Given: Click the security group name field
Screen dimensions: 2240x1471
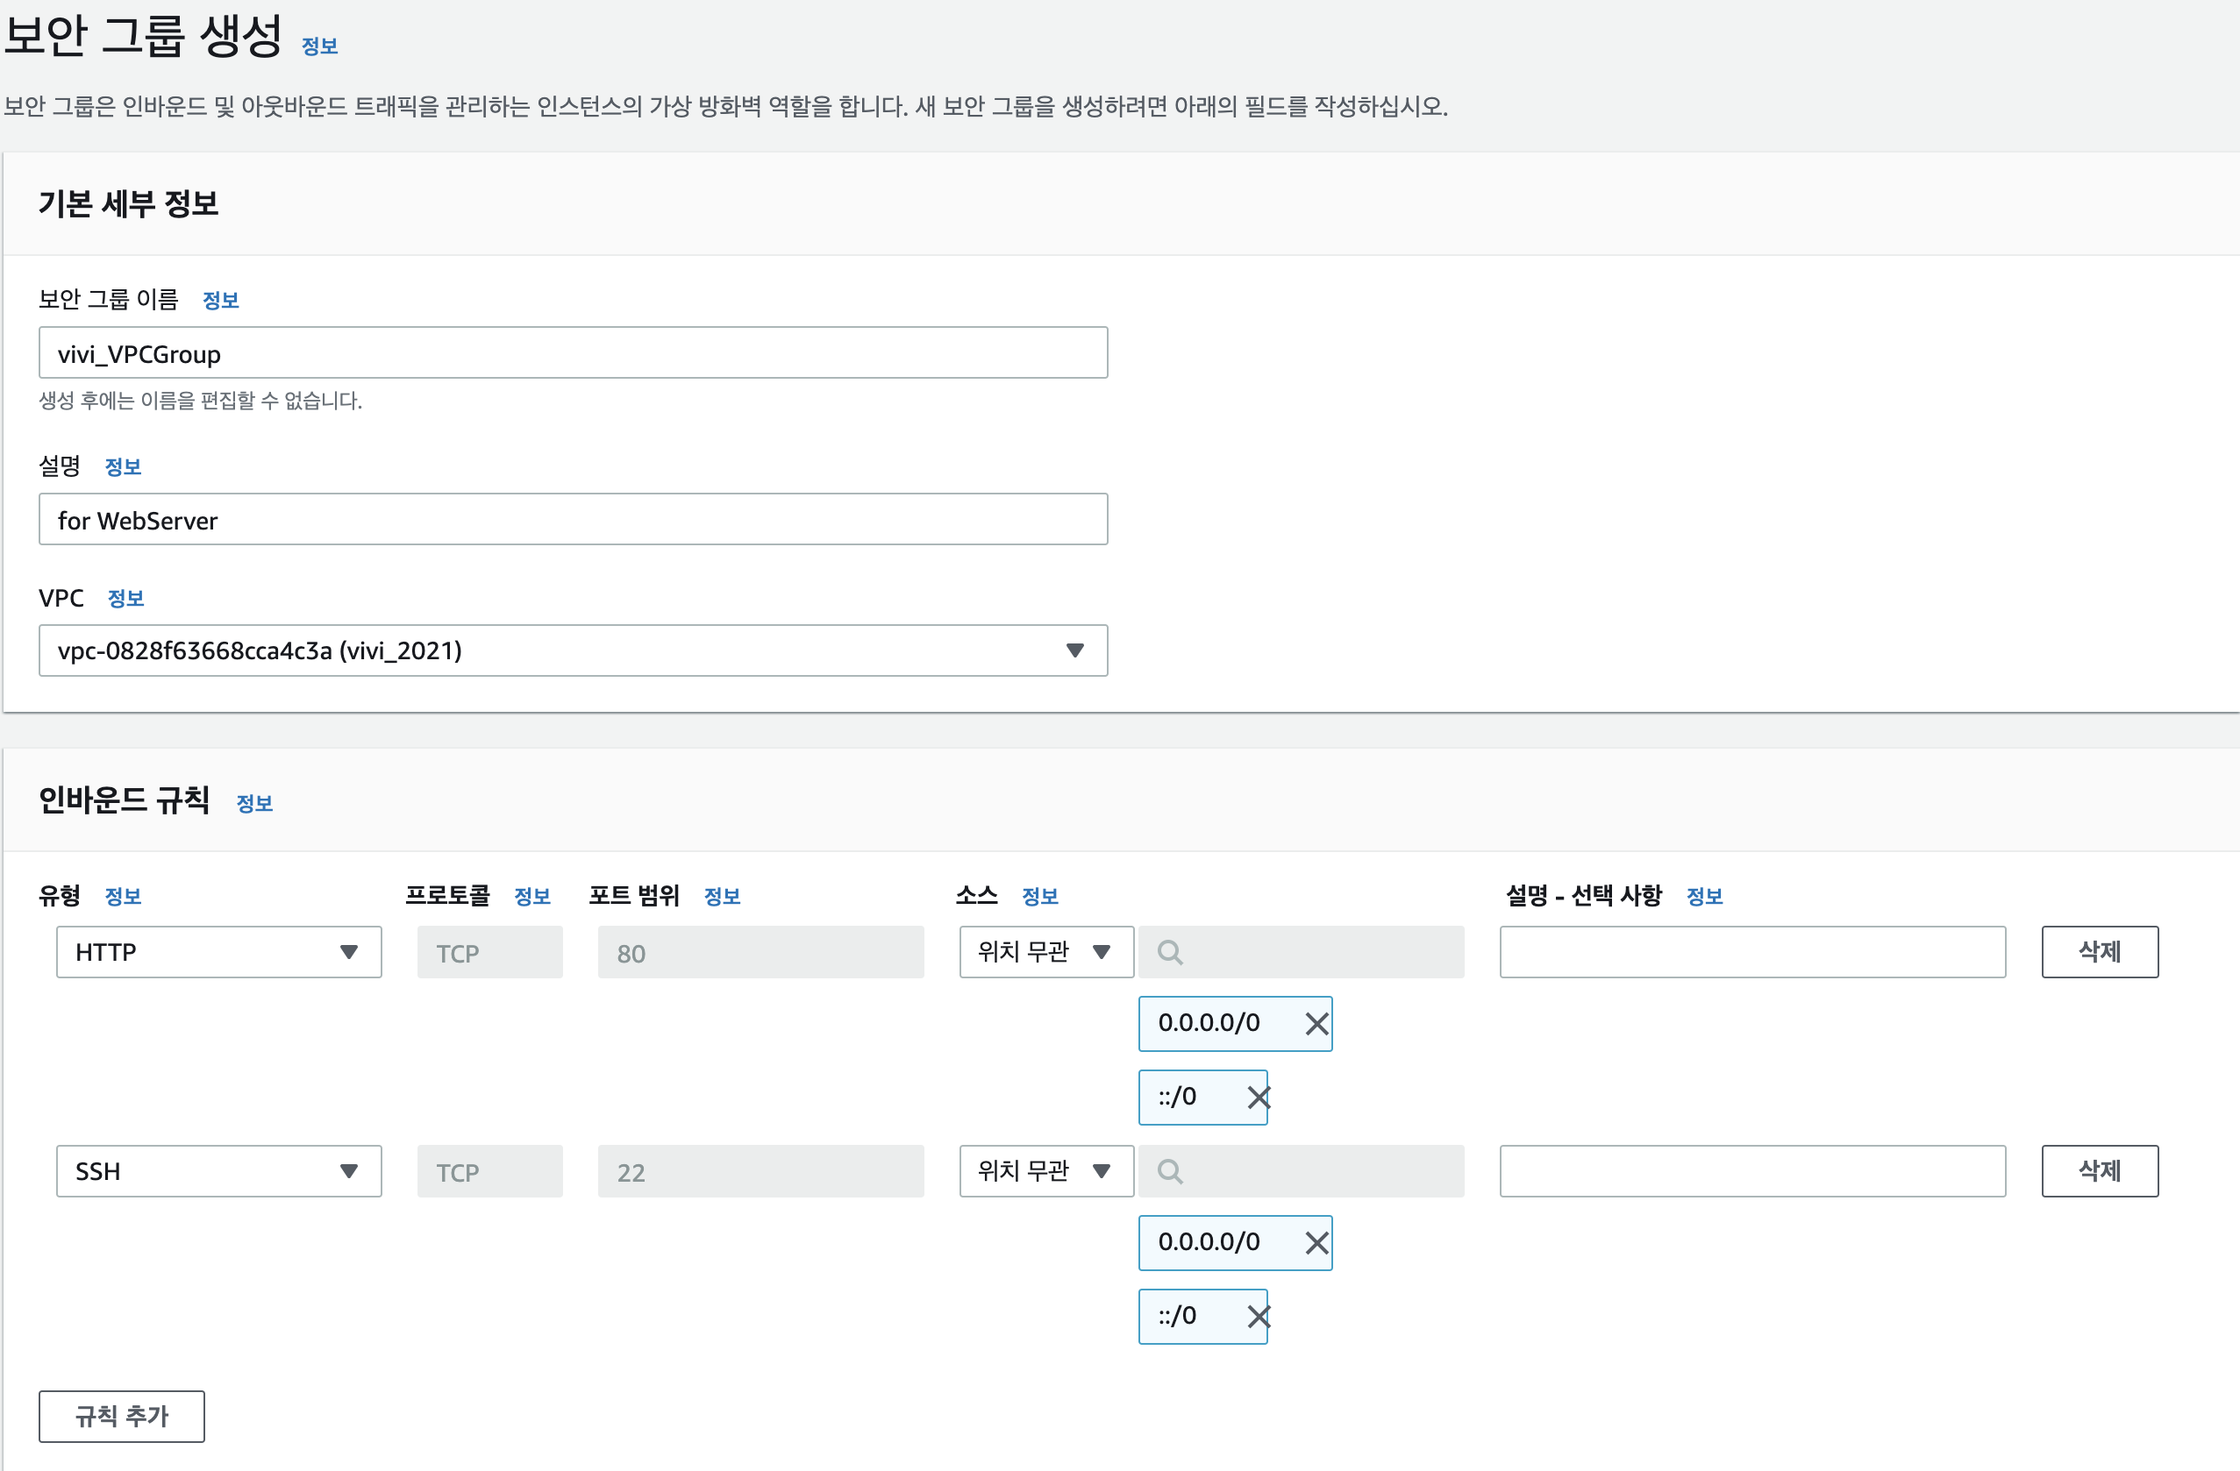Looking at the screenshot, I should [x=572, y=353].
